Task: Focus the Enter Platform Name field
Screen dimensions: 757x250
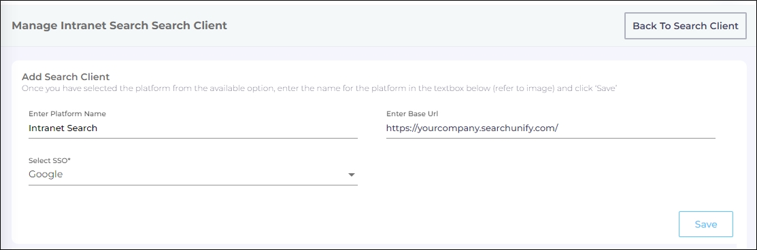Action: pos(192,128)
